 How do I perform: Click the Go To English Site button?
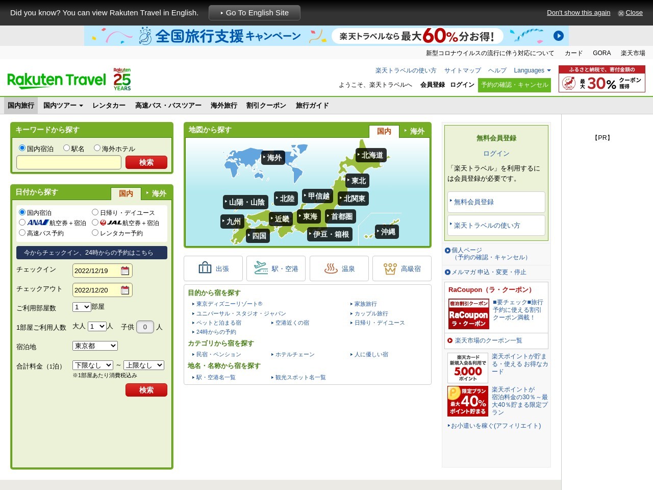click(x=254, y=13)
